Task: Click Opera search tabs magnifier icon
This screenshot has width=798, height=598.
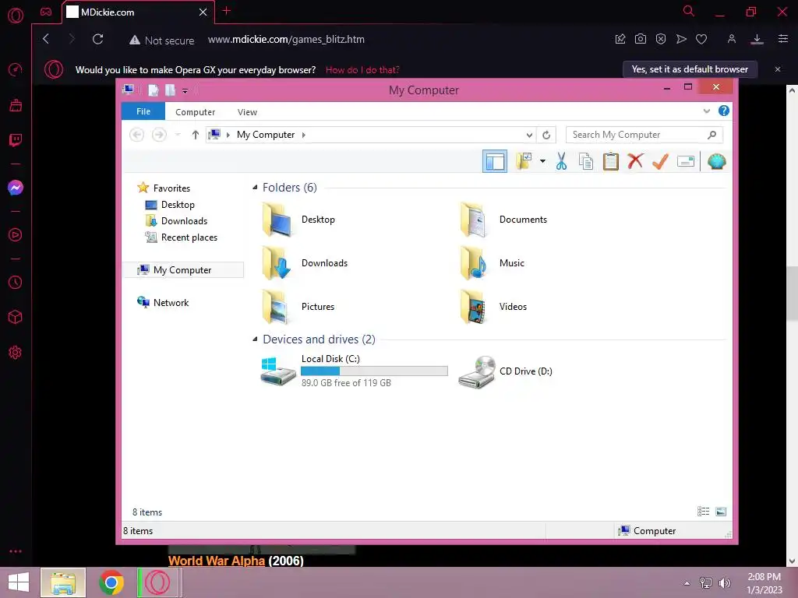Action: 688,11
